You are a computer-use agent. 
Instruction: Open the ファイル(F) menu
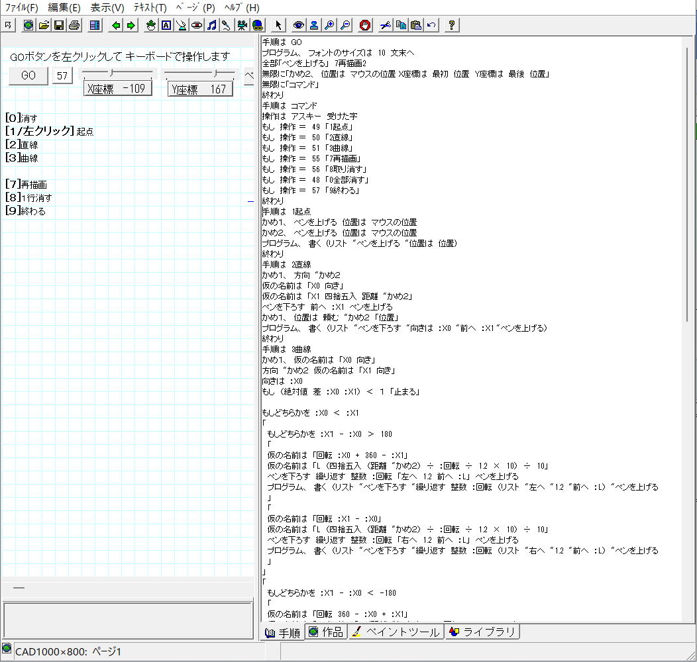(21, 7)
